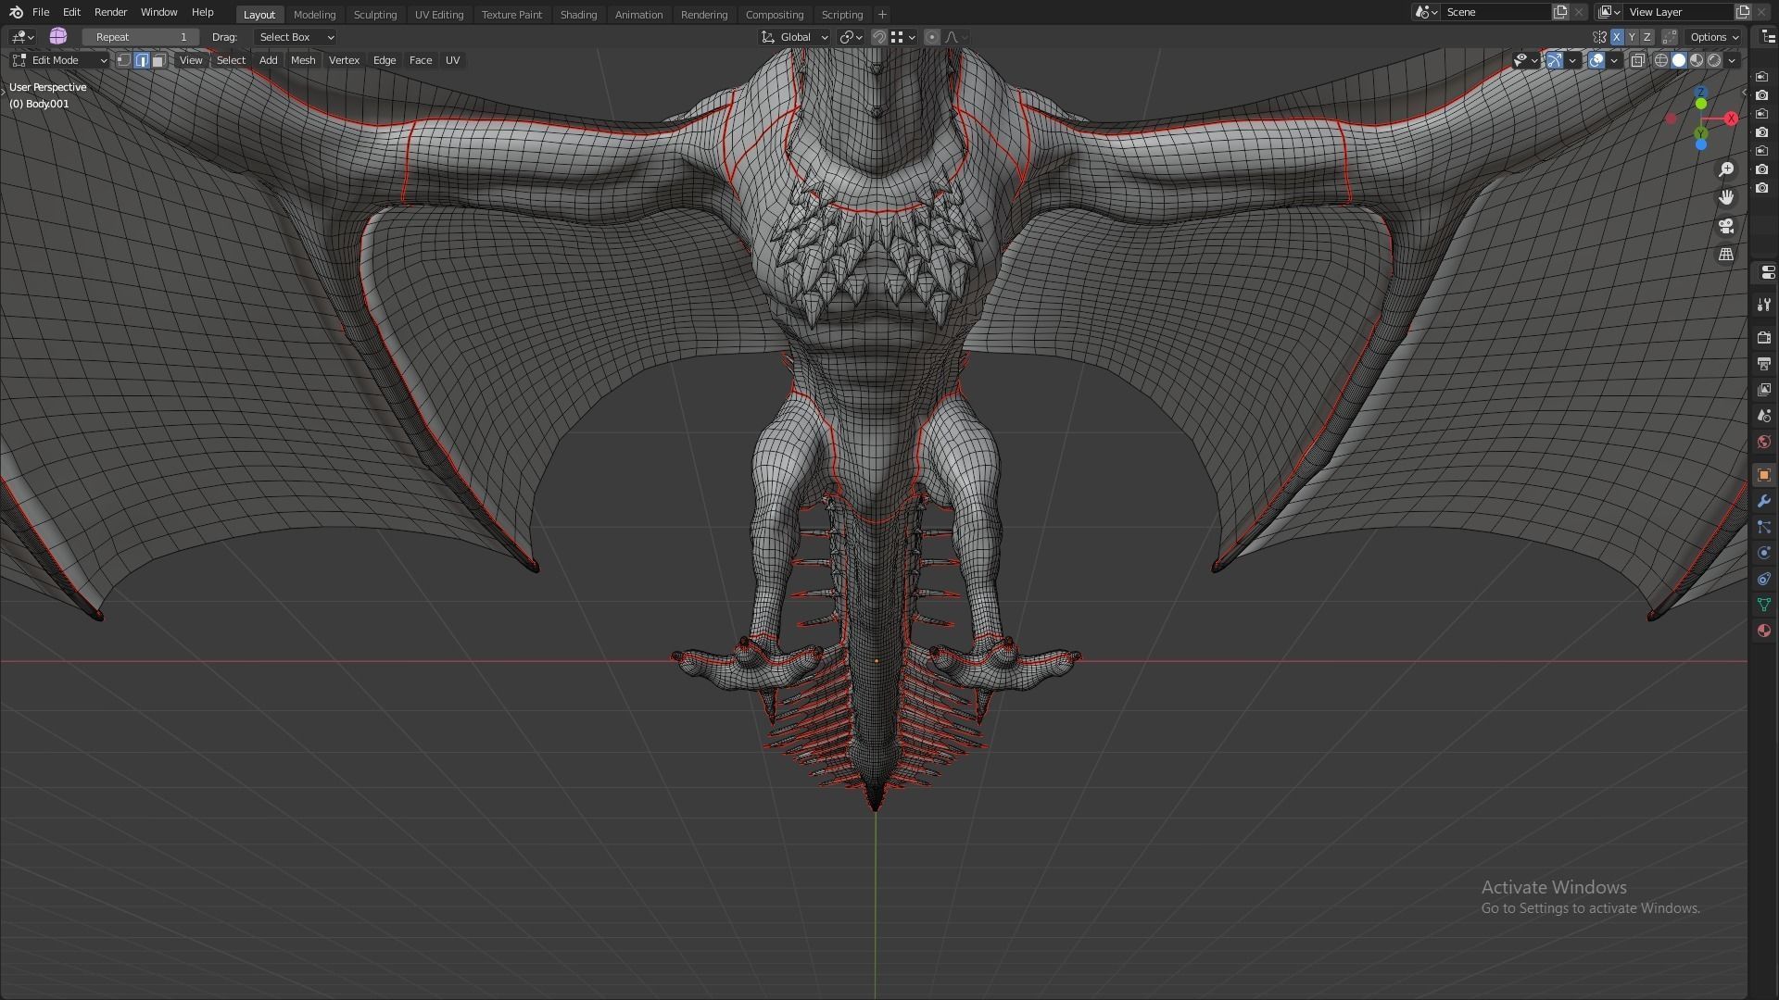
Task: Toggle viewport gizmos display
Action: (1555, 60)
